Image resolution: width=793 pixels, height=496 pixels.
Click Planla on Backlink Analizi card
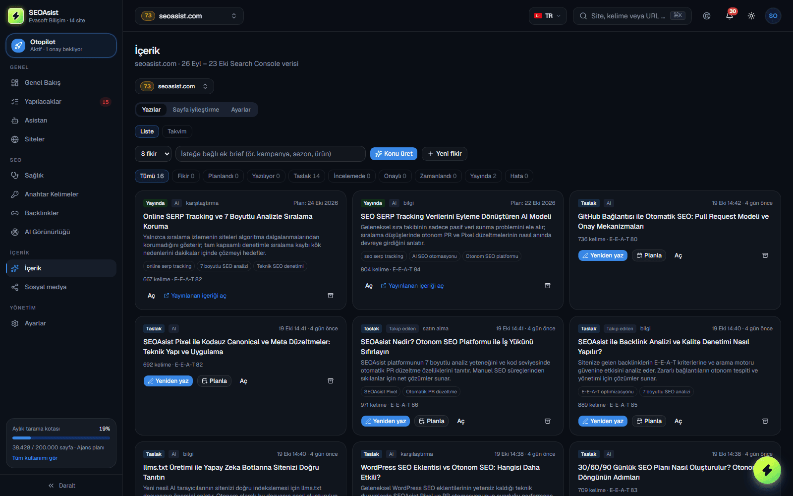[649, 421]
